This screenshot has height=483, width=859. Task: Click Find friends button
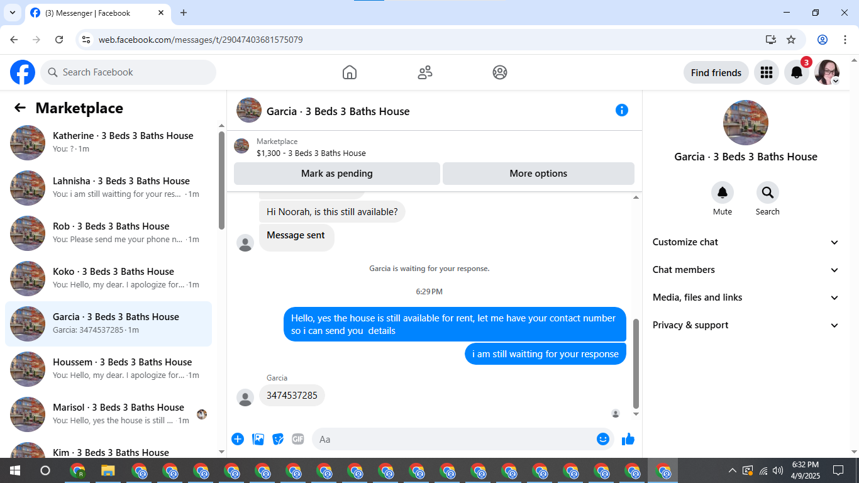716,72
